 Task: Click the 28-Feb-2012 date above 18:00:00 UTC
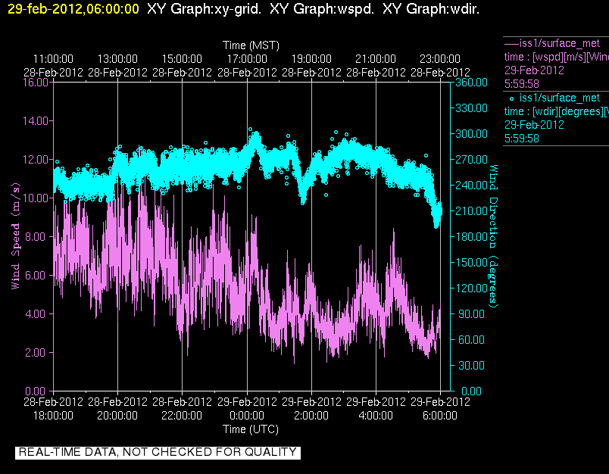coord(53,401)
